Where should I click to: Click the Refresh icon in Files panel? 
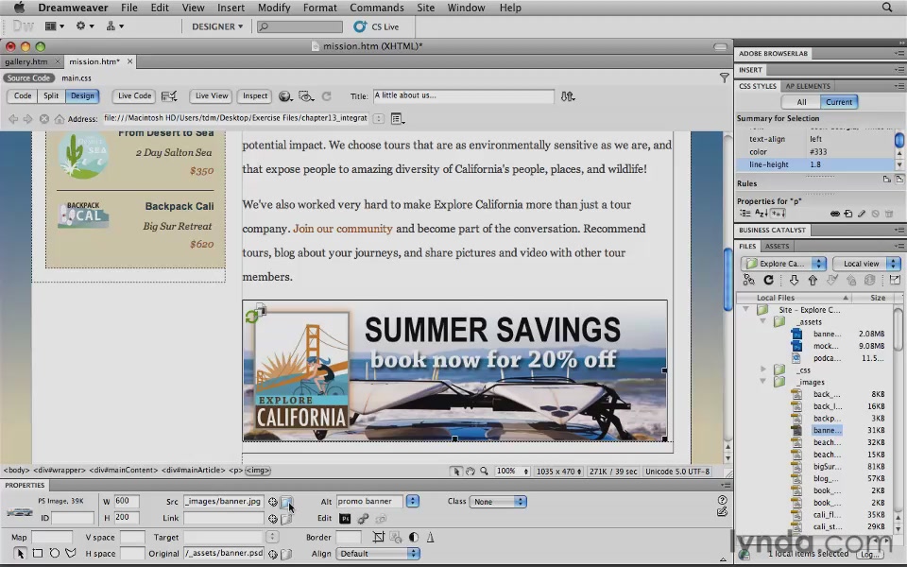768,280
